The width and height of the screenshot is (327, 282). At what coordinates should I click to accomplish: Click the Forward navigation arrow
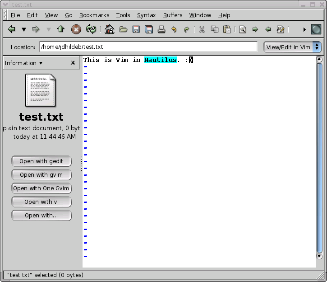tap(36, 29)
